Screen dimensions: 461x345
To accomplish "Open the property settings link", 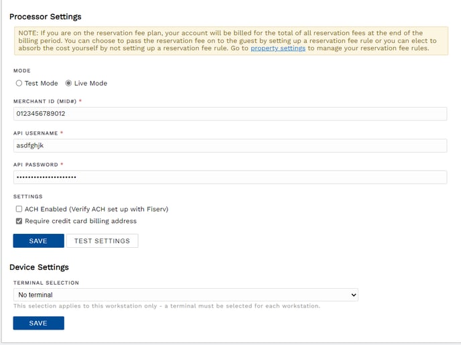I will pos(278,48).
